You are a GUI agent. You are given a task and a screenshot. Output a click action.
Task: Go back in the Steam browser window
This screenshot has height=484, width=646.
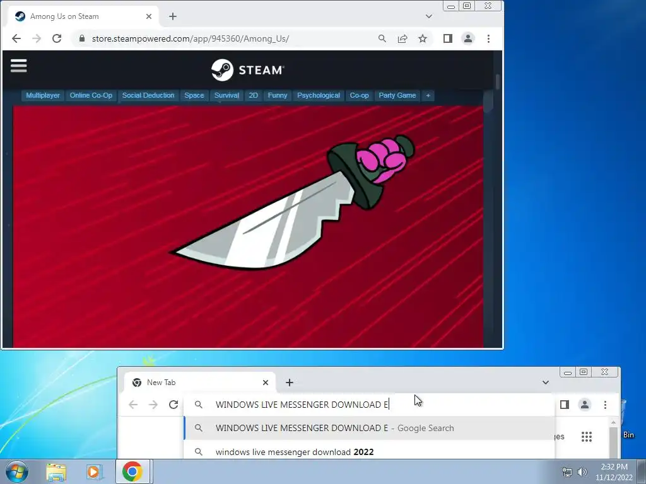(x=16, y=38)
